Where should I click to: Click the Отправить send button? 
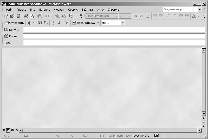[x=14, y=23]
